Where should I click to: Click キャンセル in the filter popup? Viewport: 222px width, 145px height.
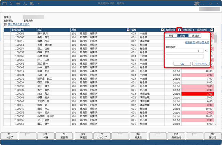point(201,64)
